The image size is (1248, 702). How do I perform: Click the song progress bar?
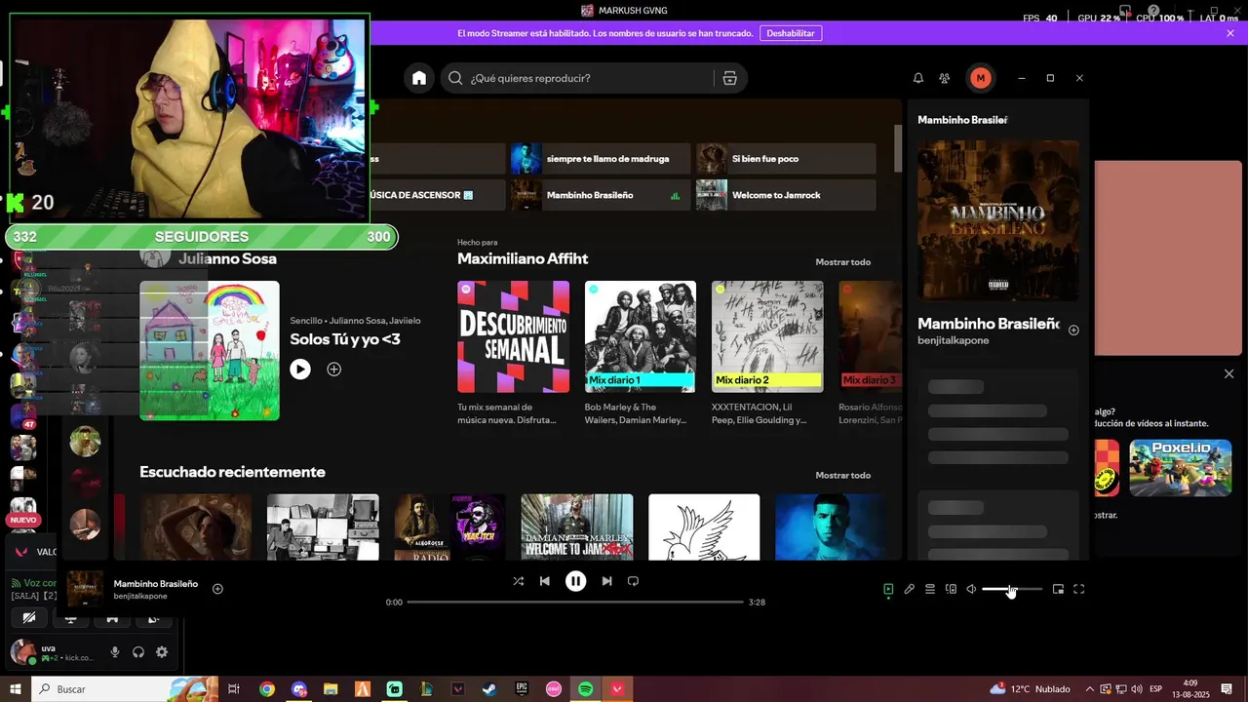pos(575,603)
